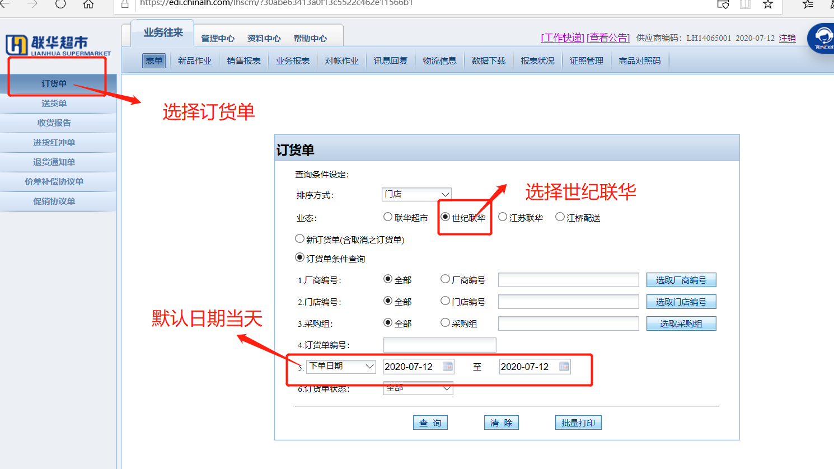This screenshot has width=834, height=469.
Task: Select 全部 for 门店编号 row
Action: [x=388, y=301]
